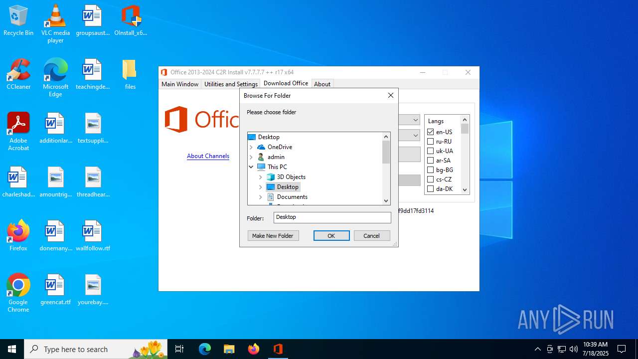Open the first dropdown behind the dialog
Screen dimensions: 638x359
415,120
